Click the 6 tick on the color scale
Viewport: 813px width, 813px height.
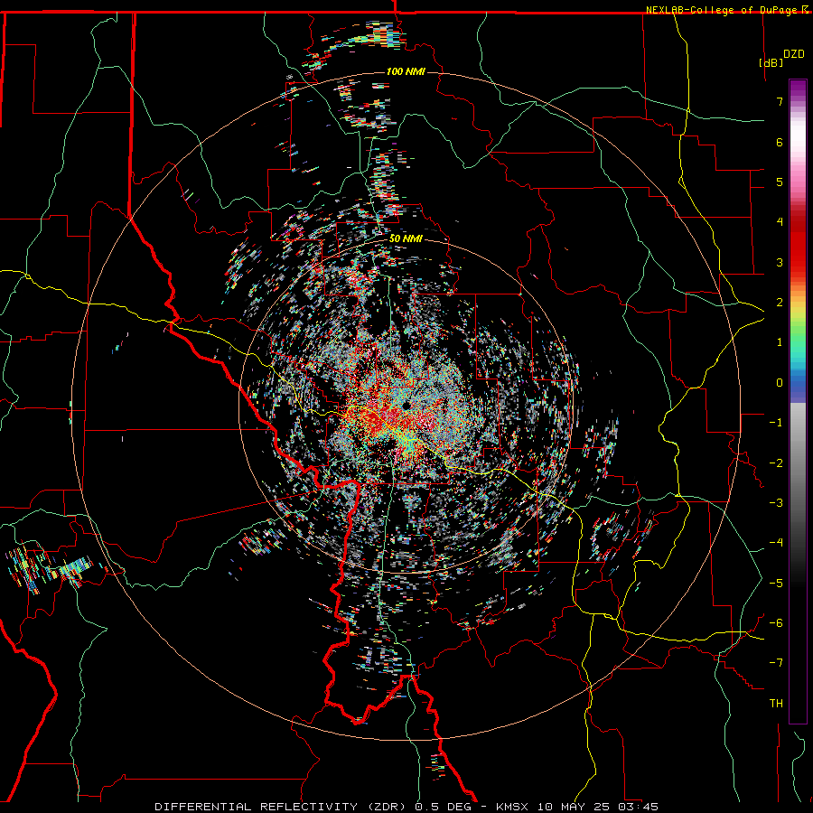[780, 142]
